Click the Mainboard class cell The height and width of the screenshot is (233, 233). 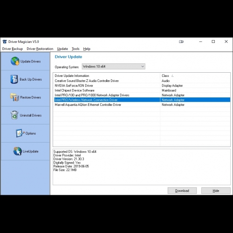point(169,90)
